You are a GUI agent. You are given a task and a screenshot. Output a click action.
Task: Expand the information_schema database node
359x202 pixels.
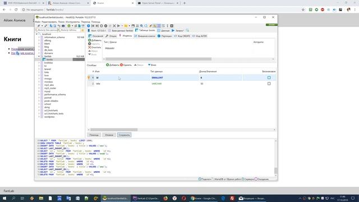coord(39,37)
